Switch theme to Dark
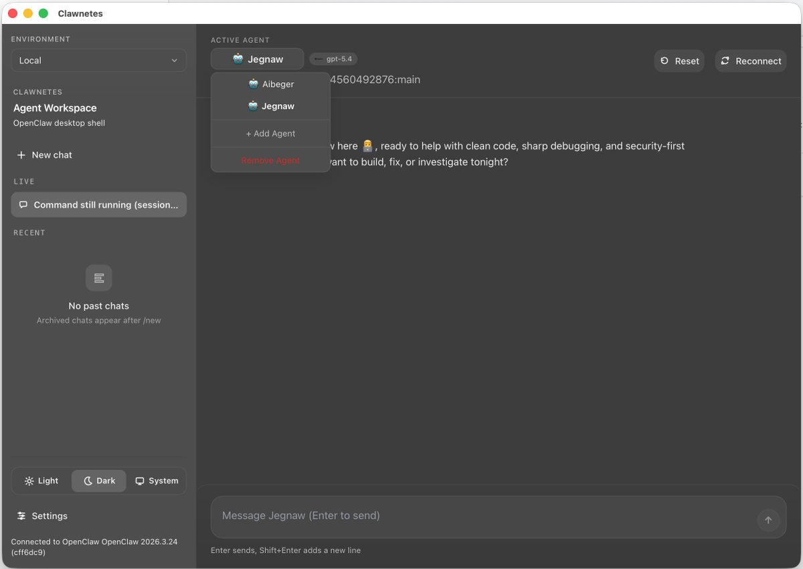The image size is (803, 569). pyautogui.click(x=98, y=481)
